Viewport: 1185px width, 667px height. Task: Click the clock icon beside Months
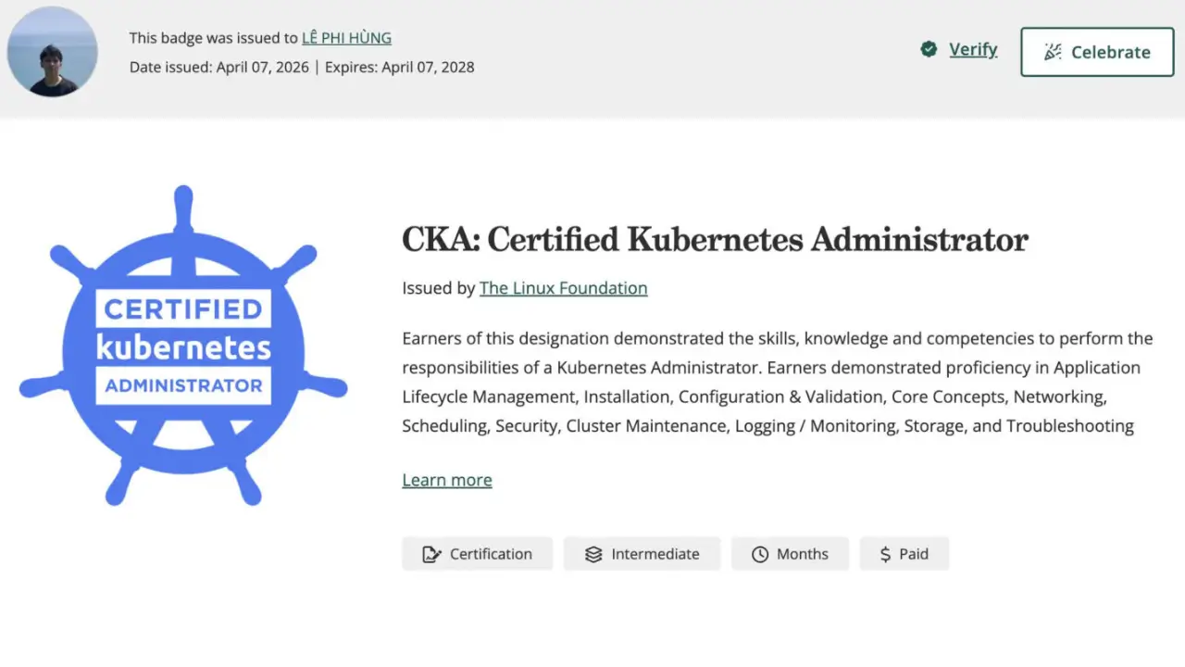coord(760,554)
